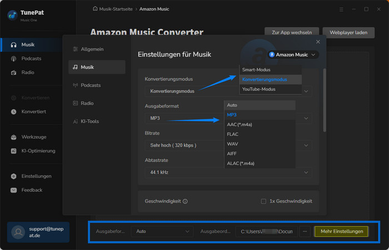Close the settings dialog with X
The image size is (389, 250).
tap(318, 42)
